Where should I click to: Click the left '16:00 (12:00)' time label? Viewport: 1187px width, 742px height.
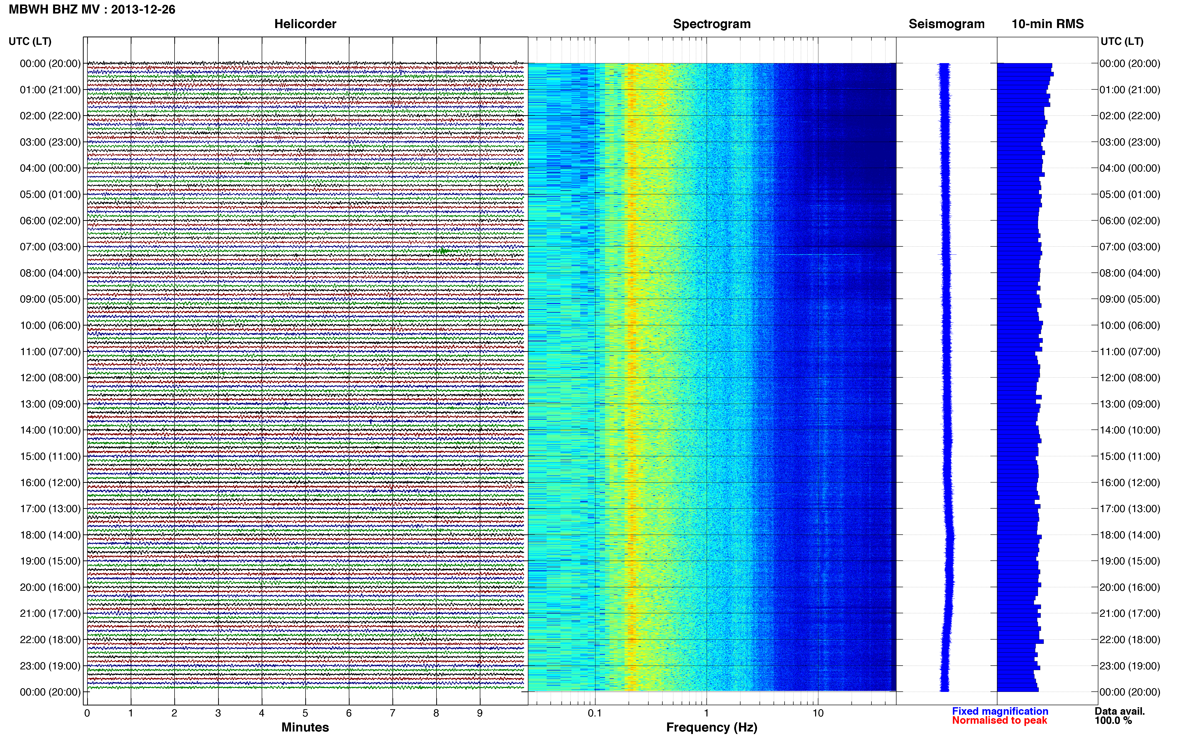coord(50,482)
